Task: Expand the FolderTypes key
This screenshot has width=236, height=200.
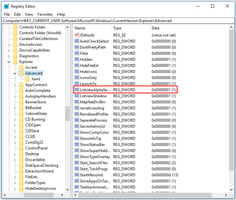Action: (x=15, y=183)
